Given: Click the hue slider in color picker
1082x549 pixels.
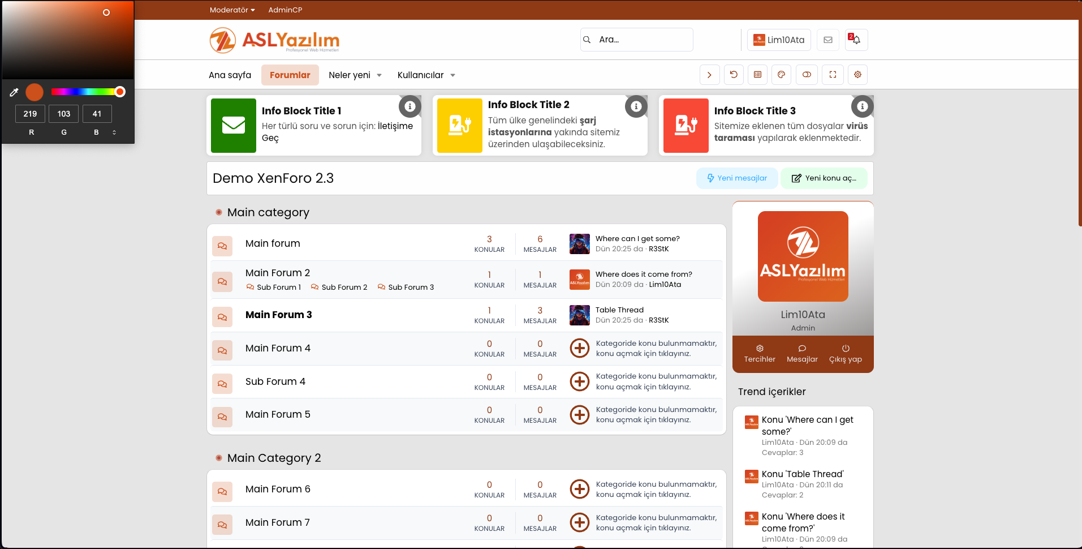Looking at the screenshot, I should pyautogui.click(x=85, y=92).
